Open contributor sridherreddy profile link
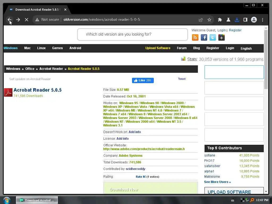The height and width of the screenshot is (204, 272). [135, 169]
